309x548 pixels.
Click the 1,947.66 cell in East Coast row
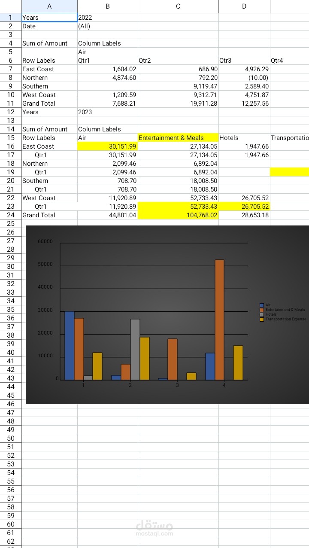coord(244,146)
